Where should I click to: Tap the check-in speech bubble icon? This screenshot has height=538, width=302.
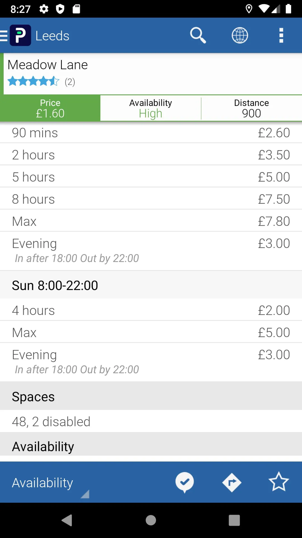[x=185, y=482]
